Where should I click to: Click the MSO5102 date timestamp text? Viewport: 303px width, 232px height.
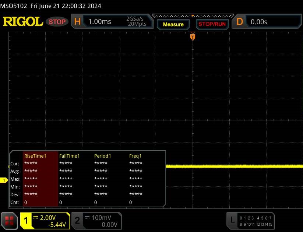click(x=51, y=6)
